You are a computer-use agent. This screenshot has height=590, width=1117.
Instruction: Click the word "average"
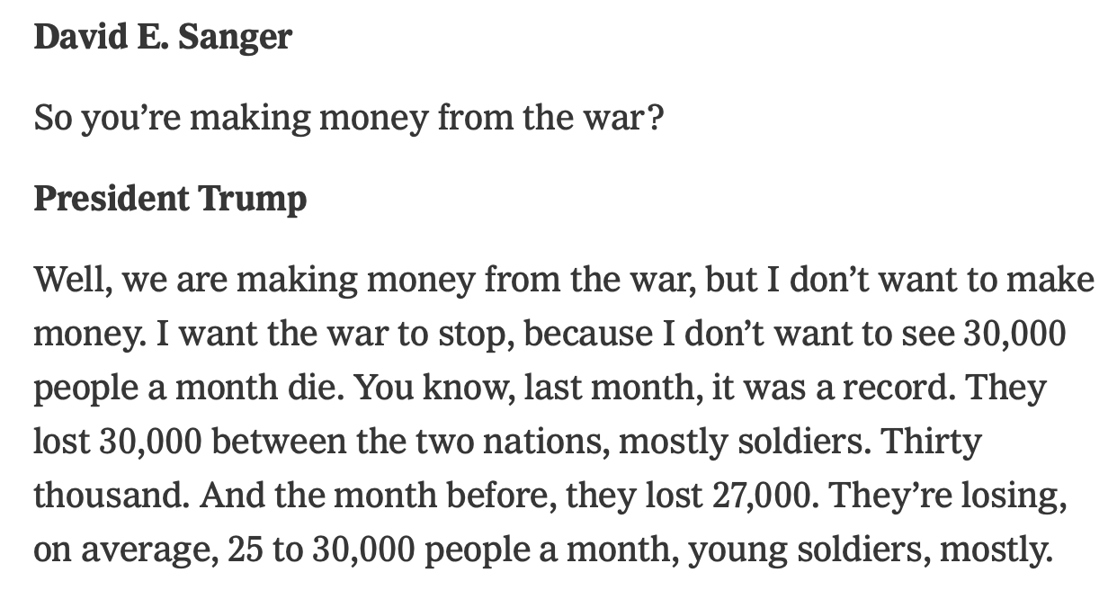coord(145,550)
